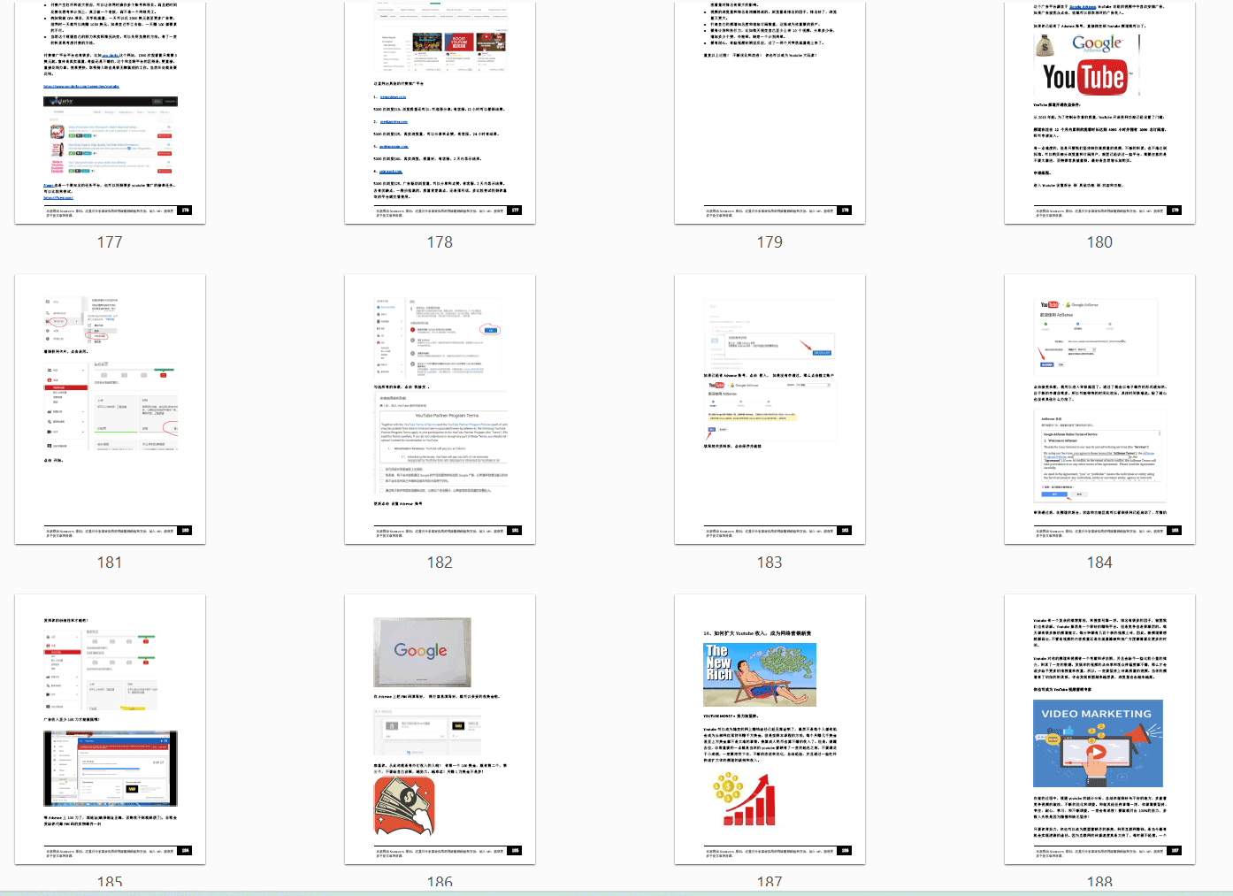Choose page 184 thumbnail
Image resolution: width=1233 pixels, height=896 pixels.
click(x=1099, y=409)
